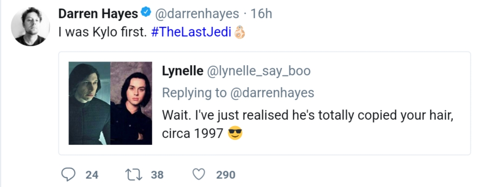Image resolution: width=479 pixels, height=187 pixels.
Task: Open quoted tweet text about copied hair
Action: [308, 115]
